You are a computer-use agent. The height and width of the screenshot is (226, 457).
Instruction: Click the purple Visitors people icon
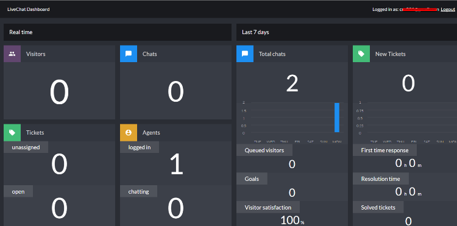[12, 54]
